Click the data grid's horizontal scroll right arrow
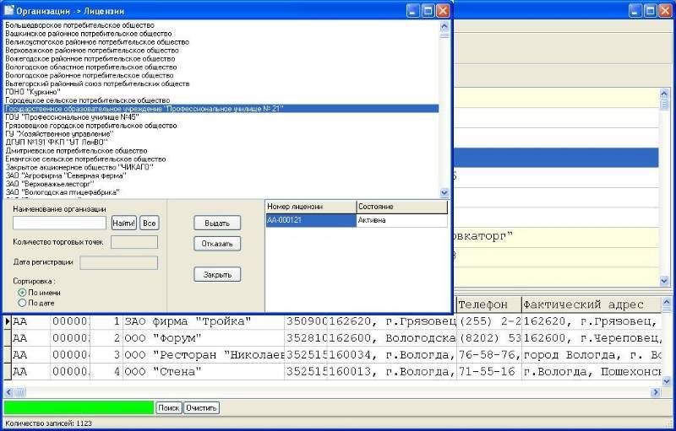 click(653, 391)
